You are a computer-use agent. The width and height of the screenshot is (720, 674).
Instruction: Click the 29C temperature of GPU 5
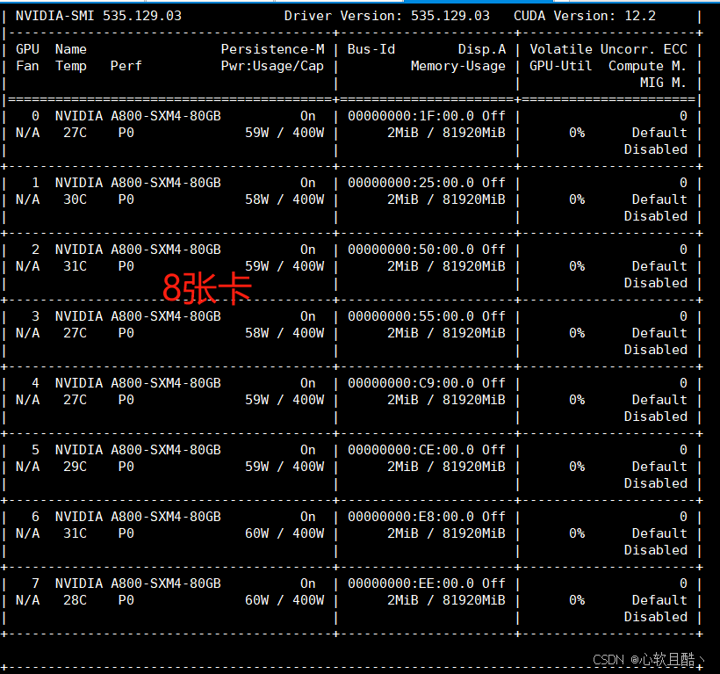pos(75,467)
